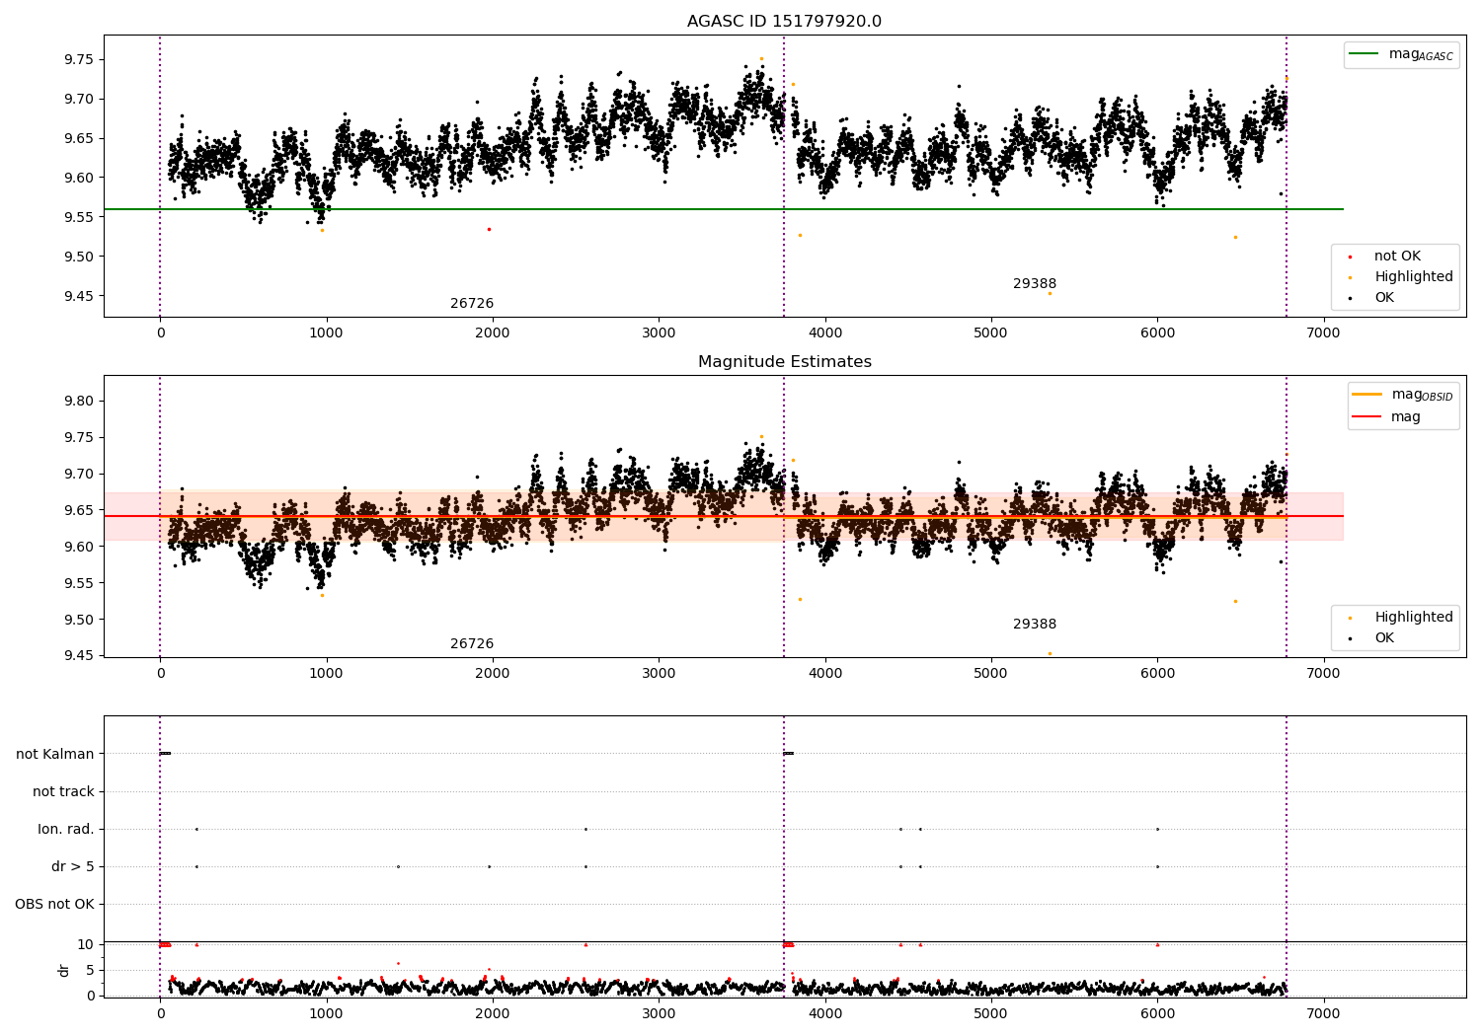Click the 9.75 tick label on top plot
Viewport: 1481px width, 1036px height.
click(x=78, y=59)
